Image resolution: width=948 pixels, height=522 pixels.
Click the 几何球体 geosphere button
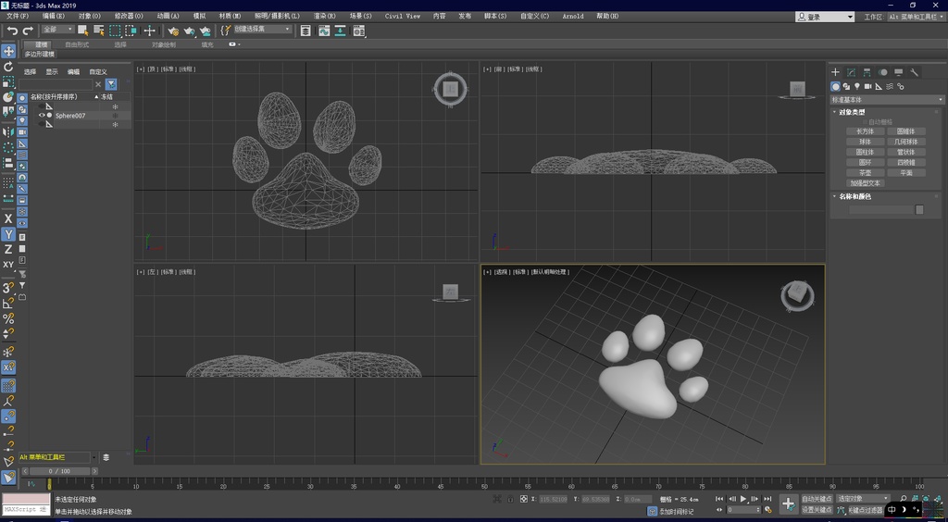pyautogui.click(x=905, y=142)
